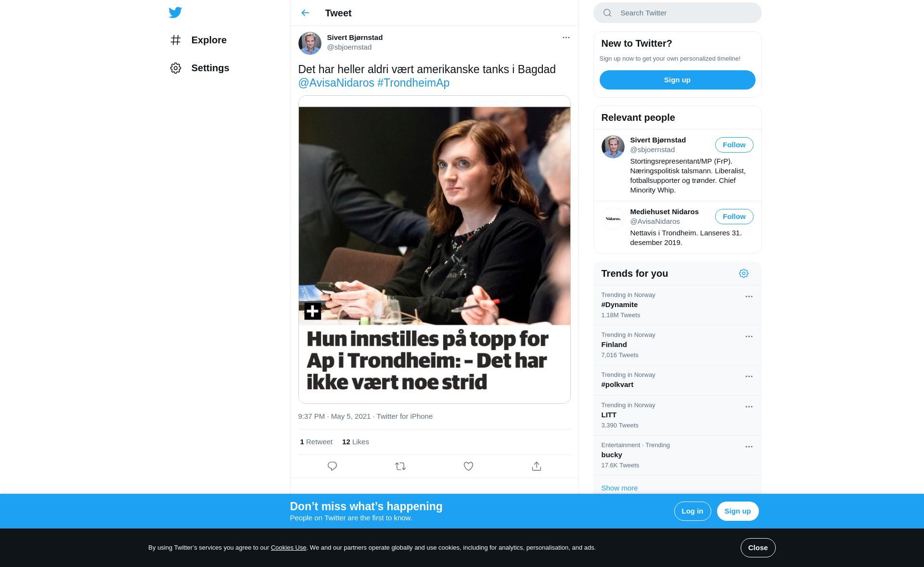Open more options on Sivert's tweet
This screenshot has height=567, width=924.
tap(566, 38)
